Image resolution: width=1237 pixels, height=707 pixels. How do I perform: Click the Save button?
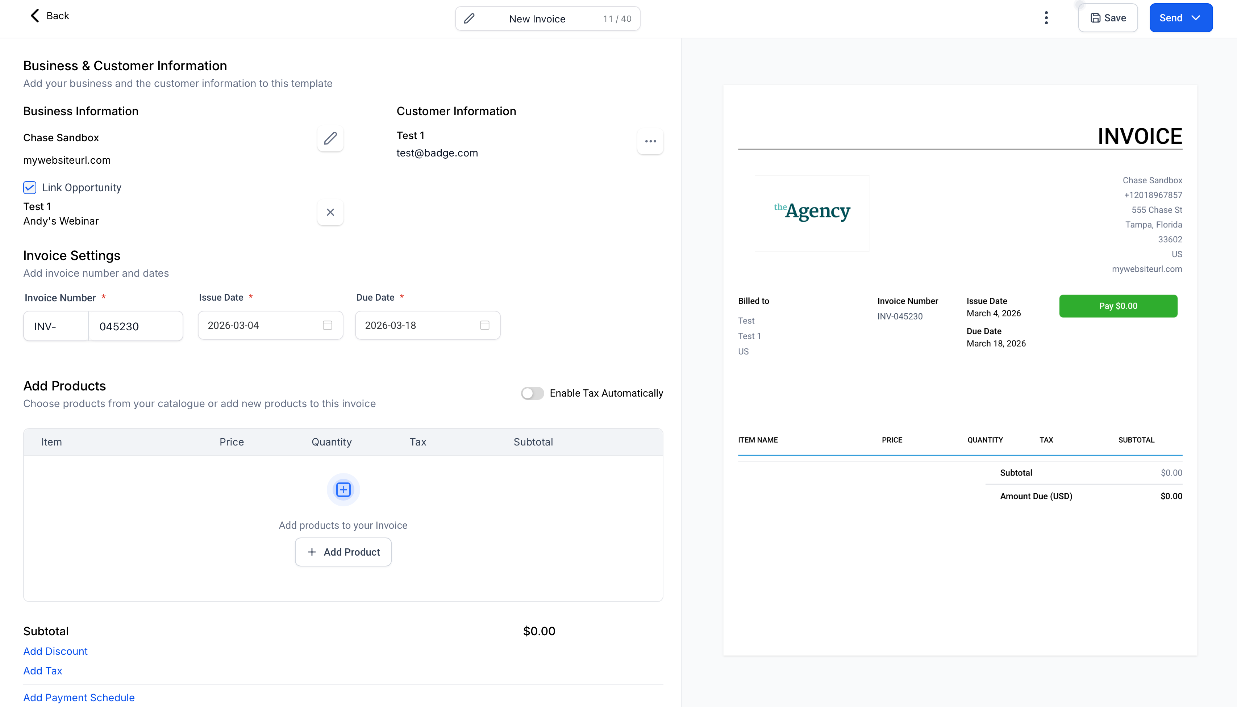[x=1108, y=18]
